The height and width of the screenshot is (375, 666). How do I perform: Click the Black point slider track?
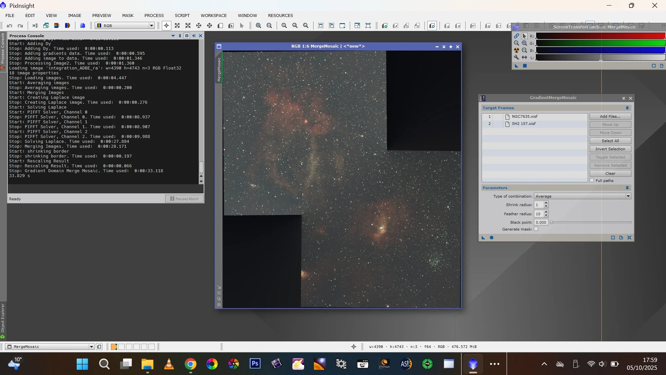coord(591,222)
